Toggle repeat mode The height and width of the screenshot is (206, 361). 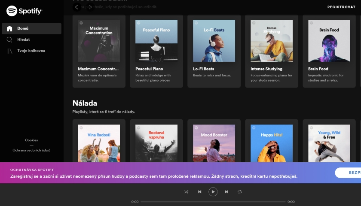(240, 192)
